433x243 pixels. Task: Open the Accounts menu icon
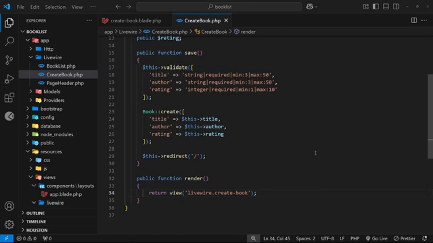[9, 206]
